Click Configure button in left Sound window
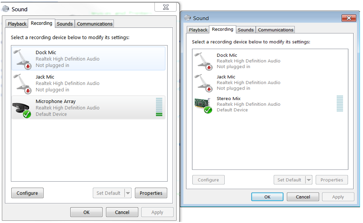 click(x=27, y=193)
